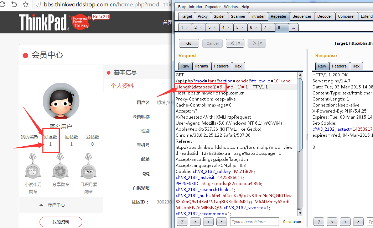
Task: Switch to the Spider tab
Action: pos(219,16)
